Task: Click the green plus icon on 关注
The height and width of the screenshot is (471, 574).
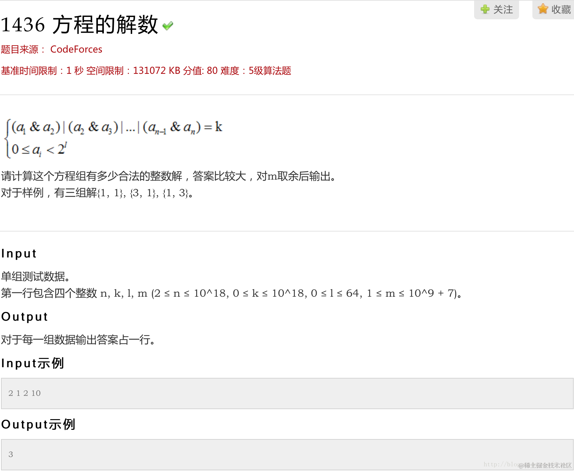Action: (485, 9)
